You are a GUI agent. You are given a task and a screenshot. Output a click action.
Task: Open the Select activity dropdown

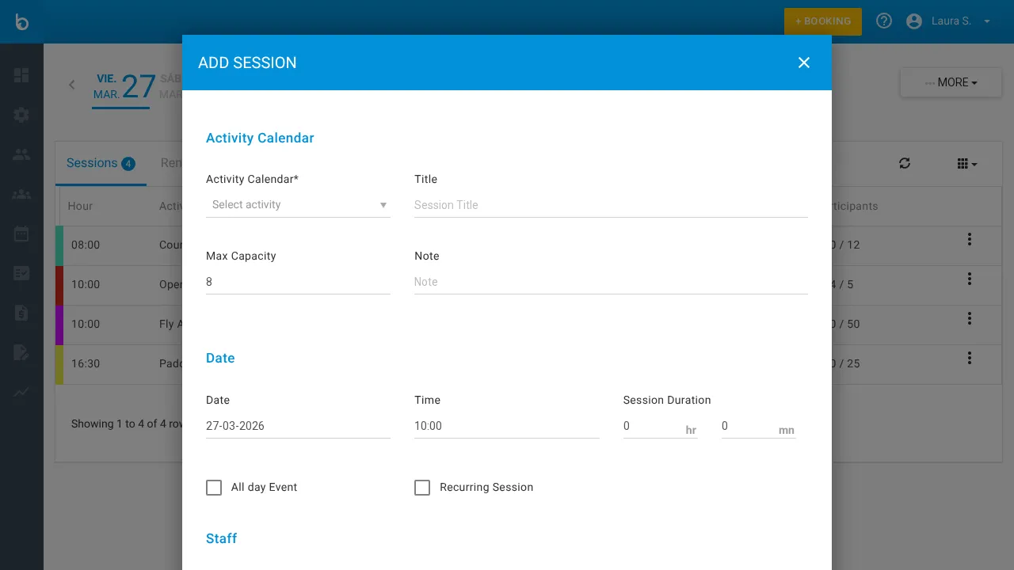[298, 204]
